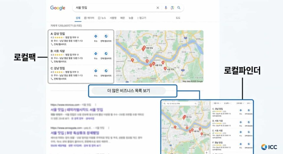Viewport: 283px width, 154px height.
Task: Switch to the 메문 tab
Action: coord(123,18)
